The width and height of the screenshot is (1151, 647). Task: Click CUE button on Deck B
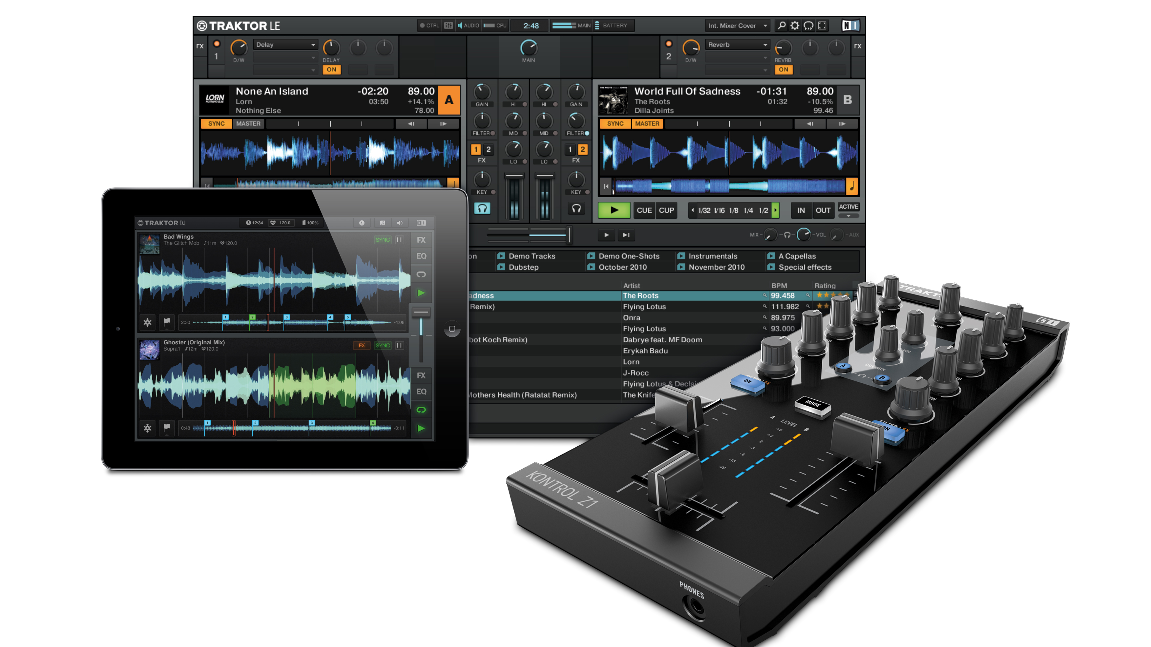[644, 210]
